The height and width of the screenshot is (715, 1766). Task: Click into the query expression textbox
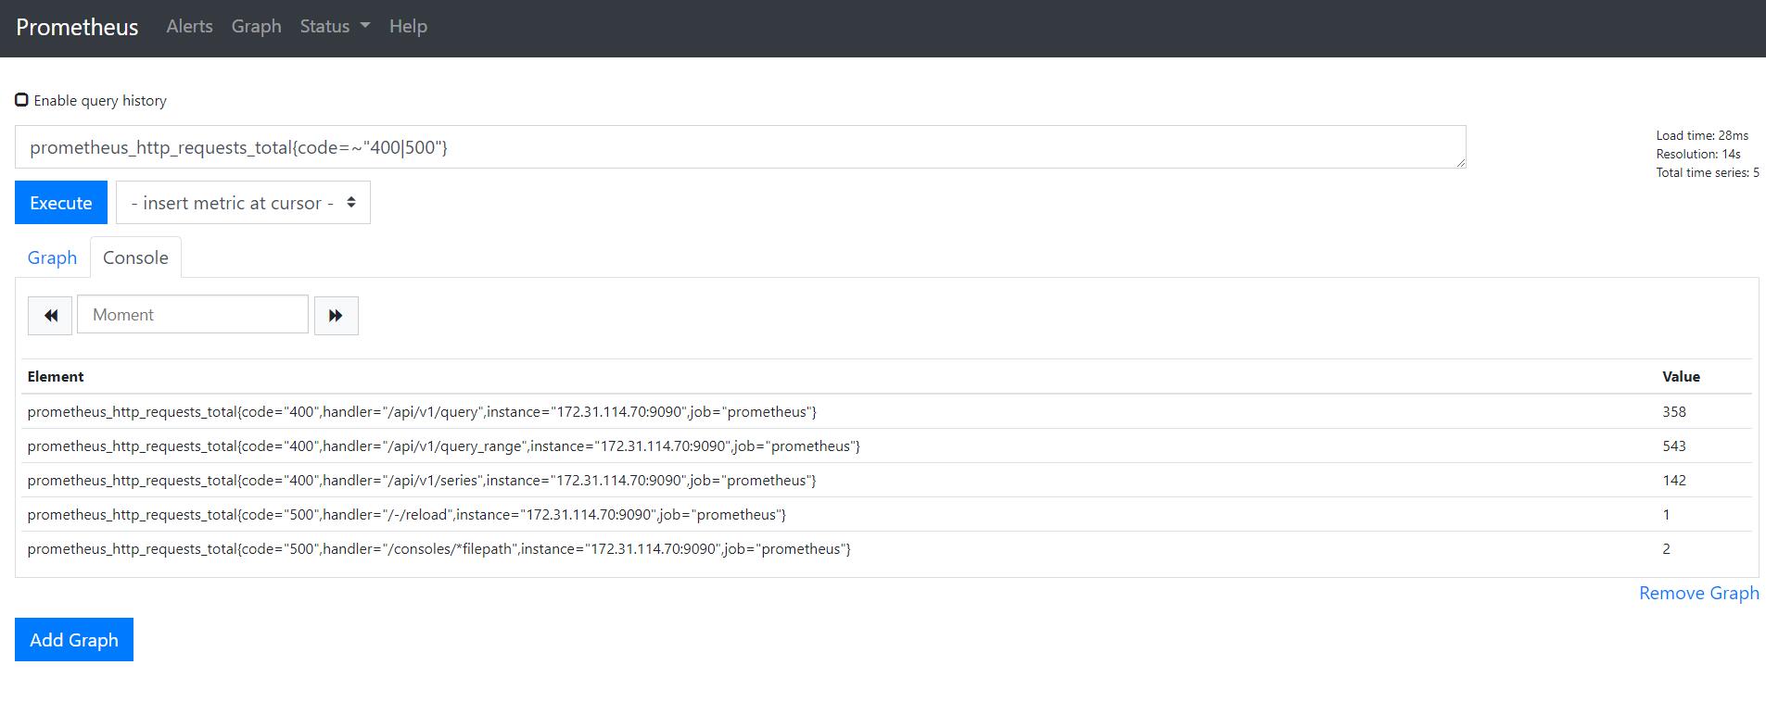[740, 147]
